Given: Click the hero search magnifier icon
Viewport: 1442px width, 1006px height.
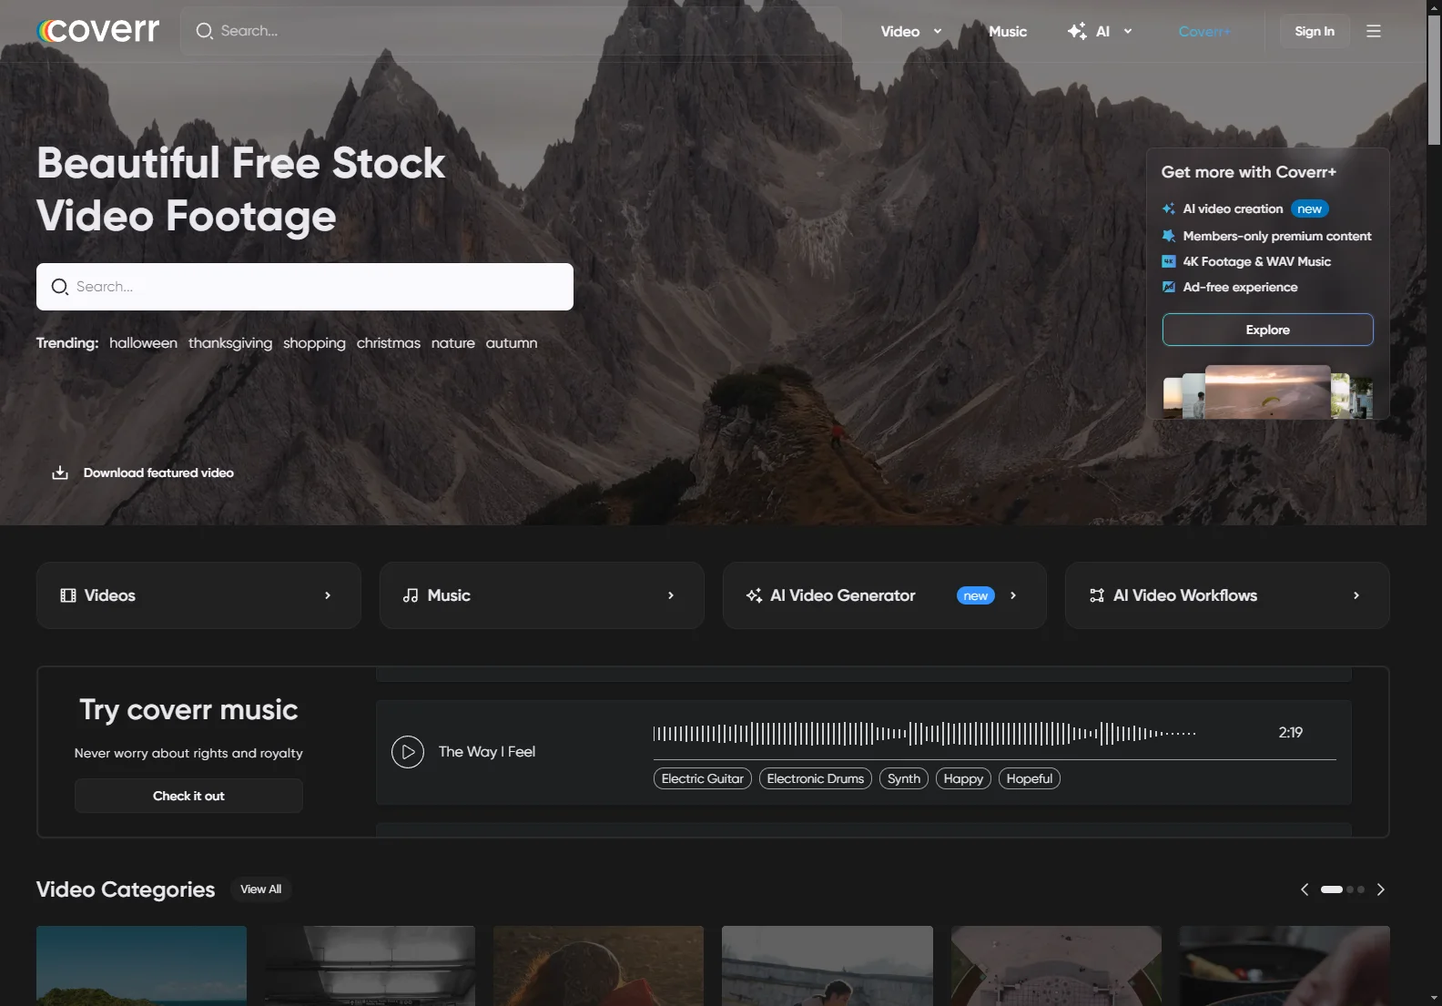Looking at the screenshot, I should point(60,287).
